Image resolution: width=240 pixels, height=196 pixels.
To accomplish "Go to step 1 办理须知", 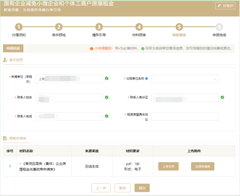I will pos(19,27).
